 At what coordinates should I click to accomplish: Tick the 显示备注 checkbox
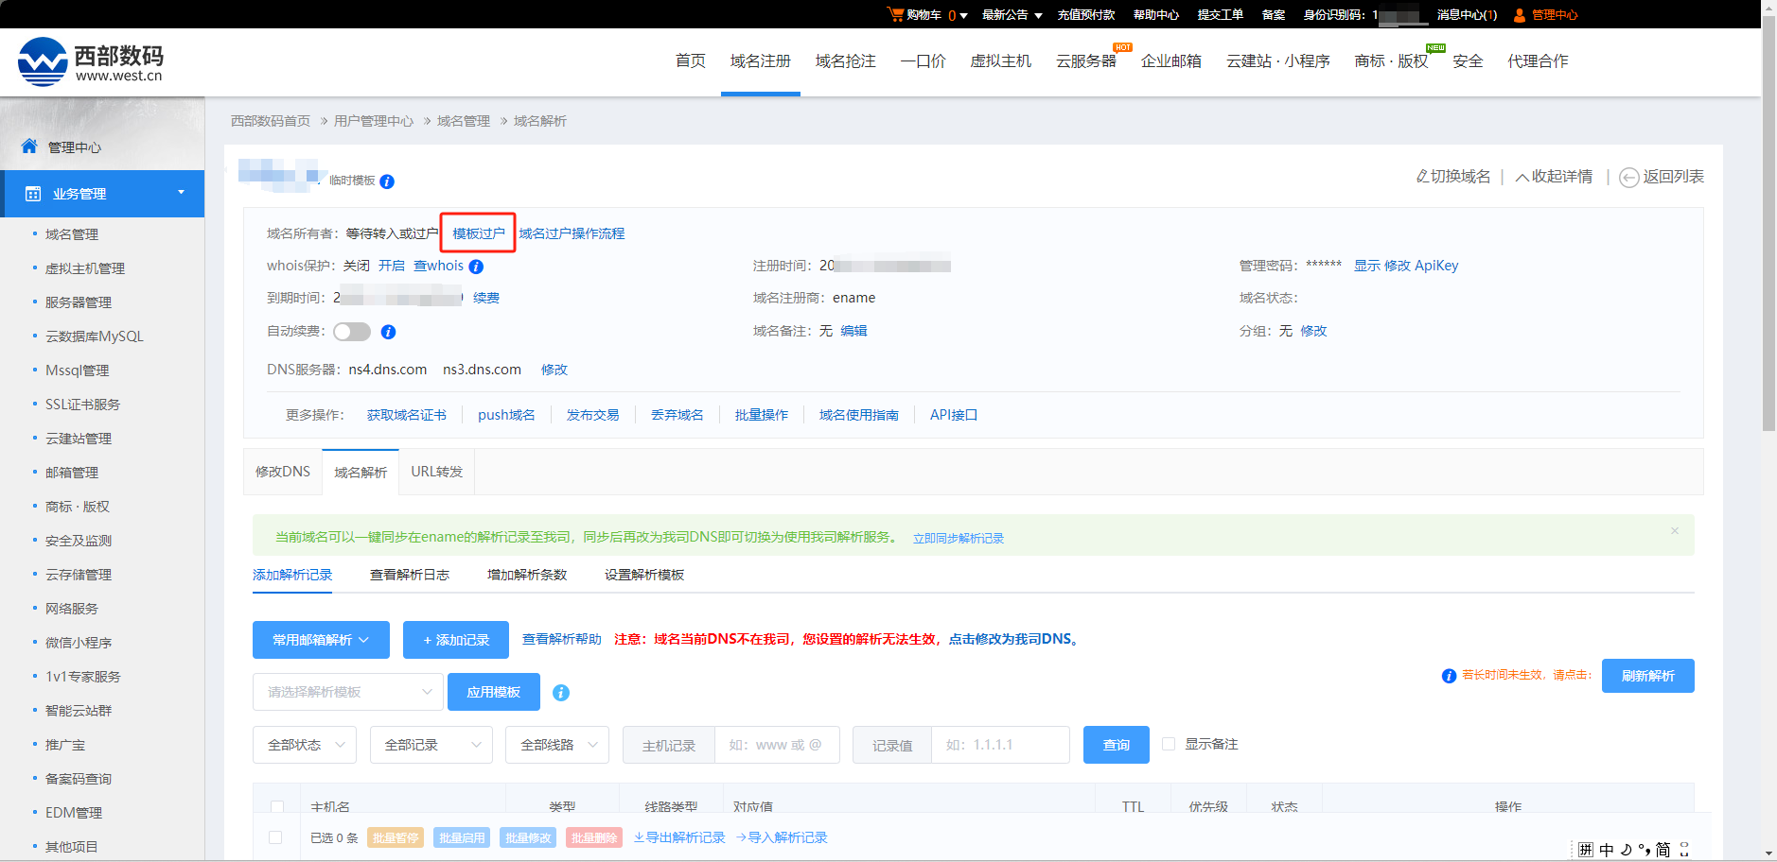tap(1169, 744)
